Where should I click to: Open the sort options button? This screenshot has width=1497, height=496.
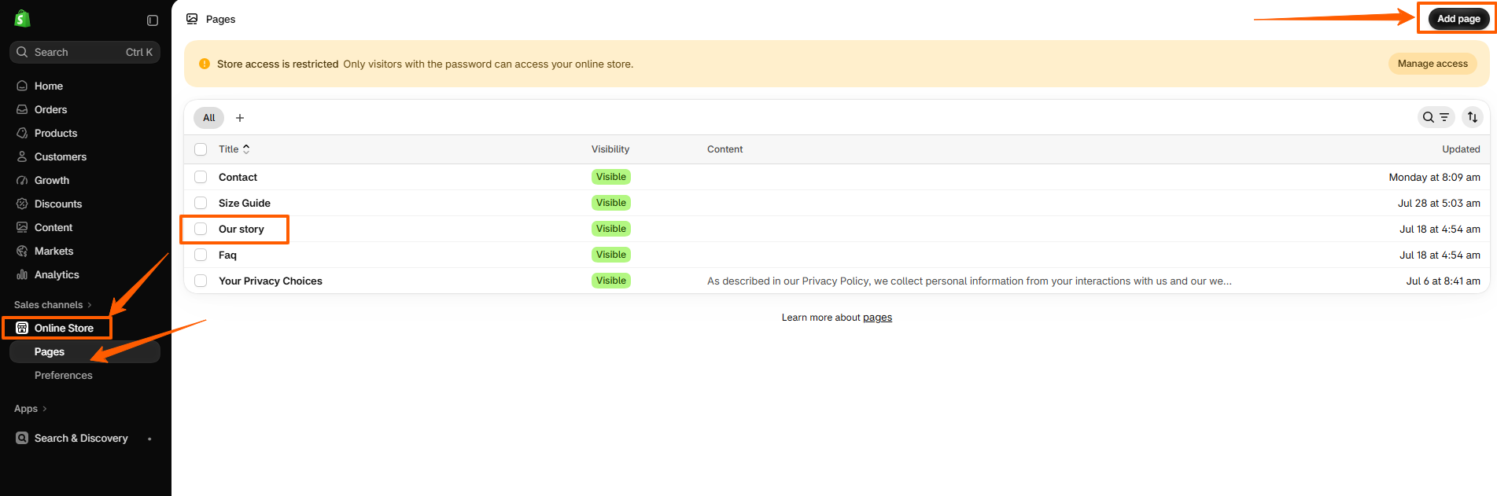click(x=1473, y=117)
